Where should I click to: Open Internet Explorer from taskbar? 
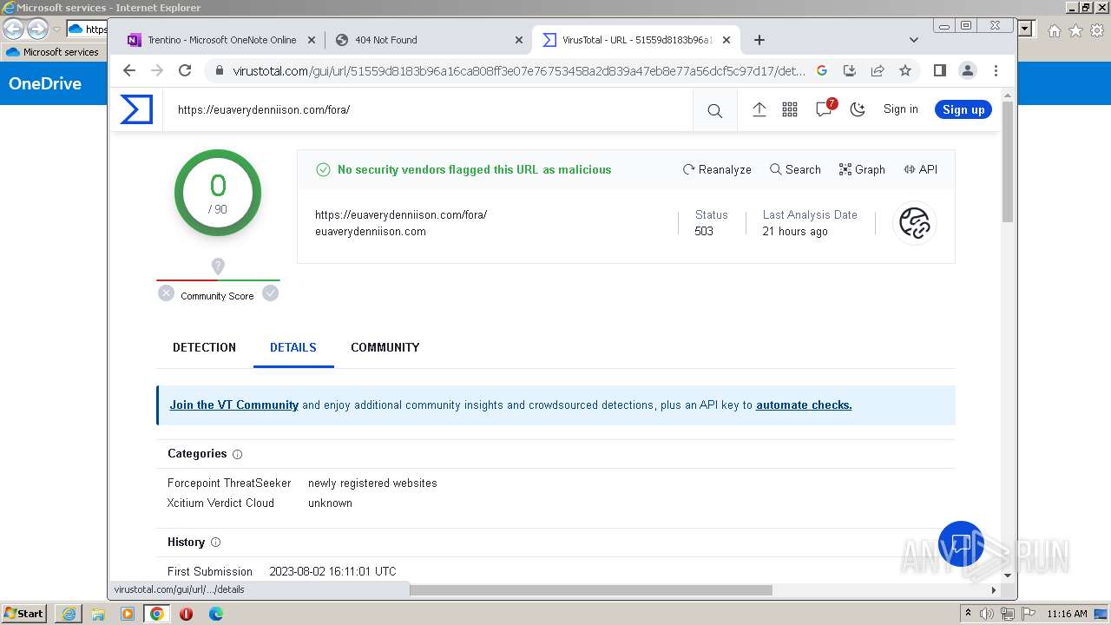pyautogui.click(x=69, y=614)
